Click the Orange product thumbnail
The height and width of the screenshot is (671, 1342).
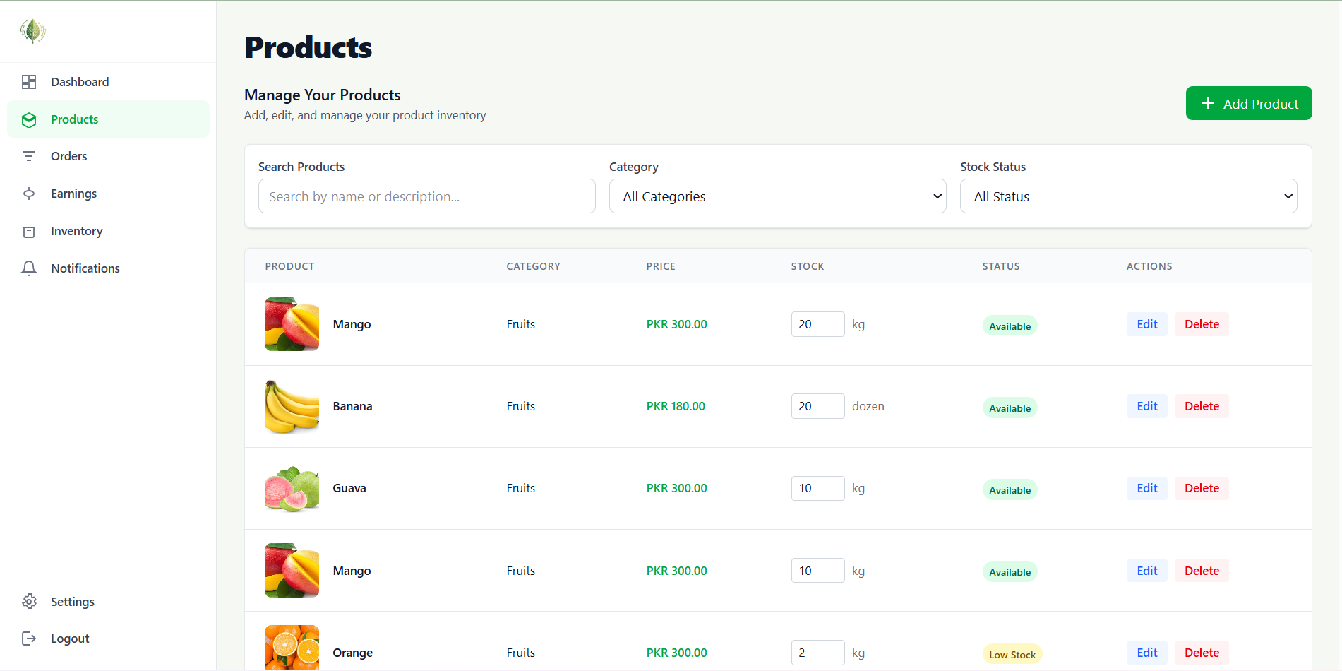(292, 648)
